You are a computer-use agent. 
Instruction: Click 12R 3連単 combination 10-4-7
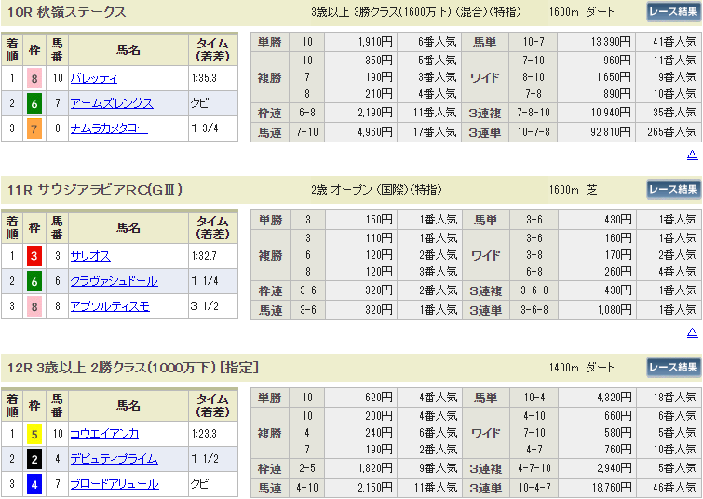pyautogui.click(x=534, y=488)
